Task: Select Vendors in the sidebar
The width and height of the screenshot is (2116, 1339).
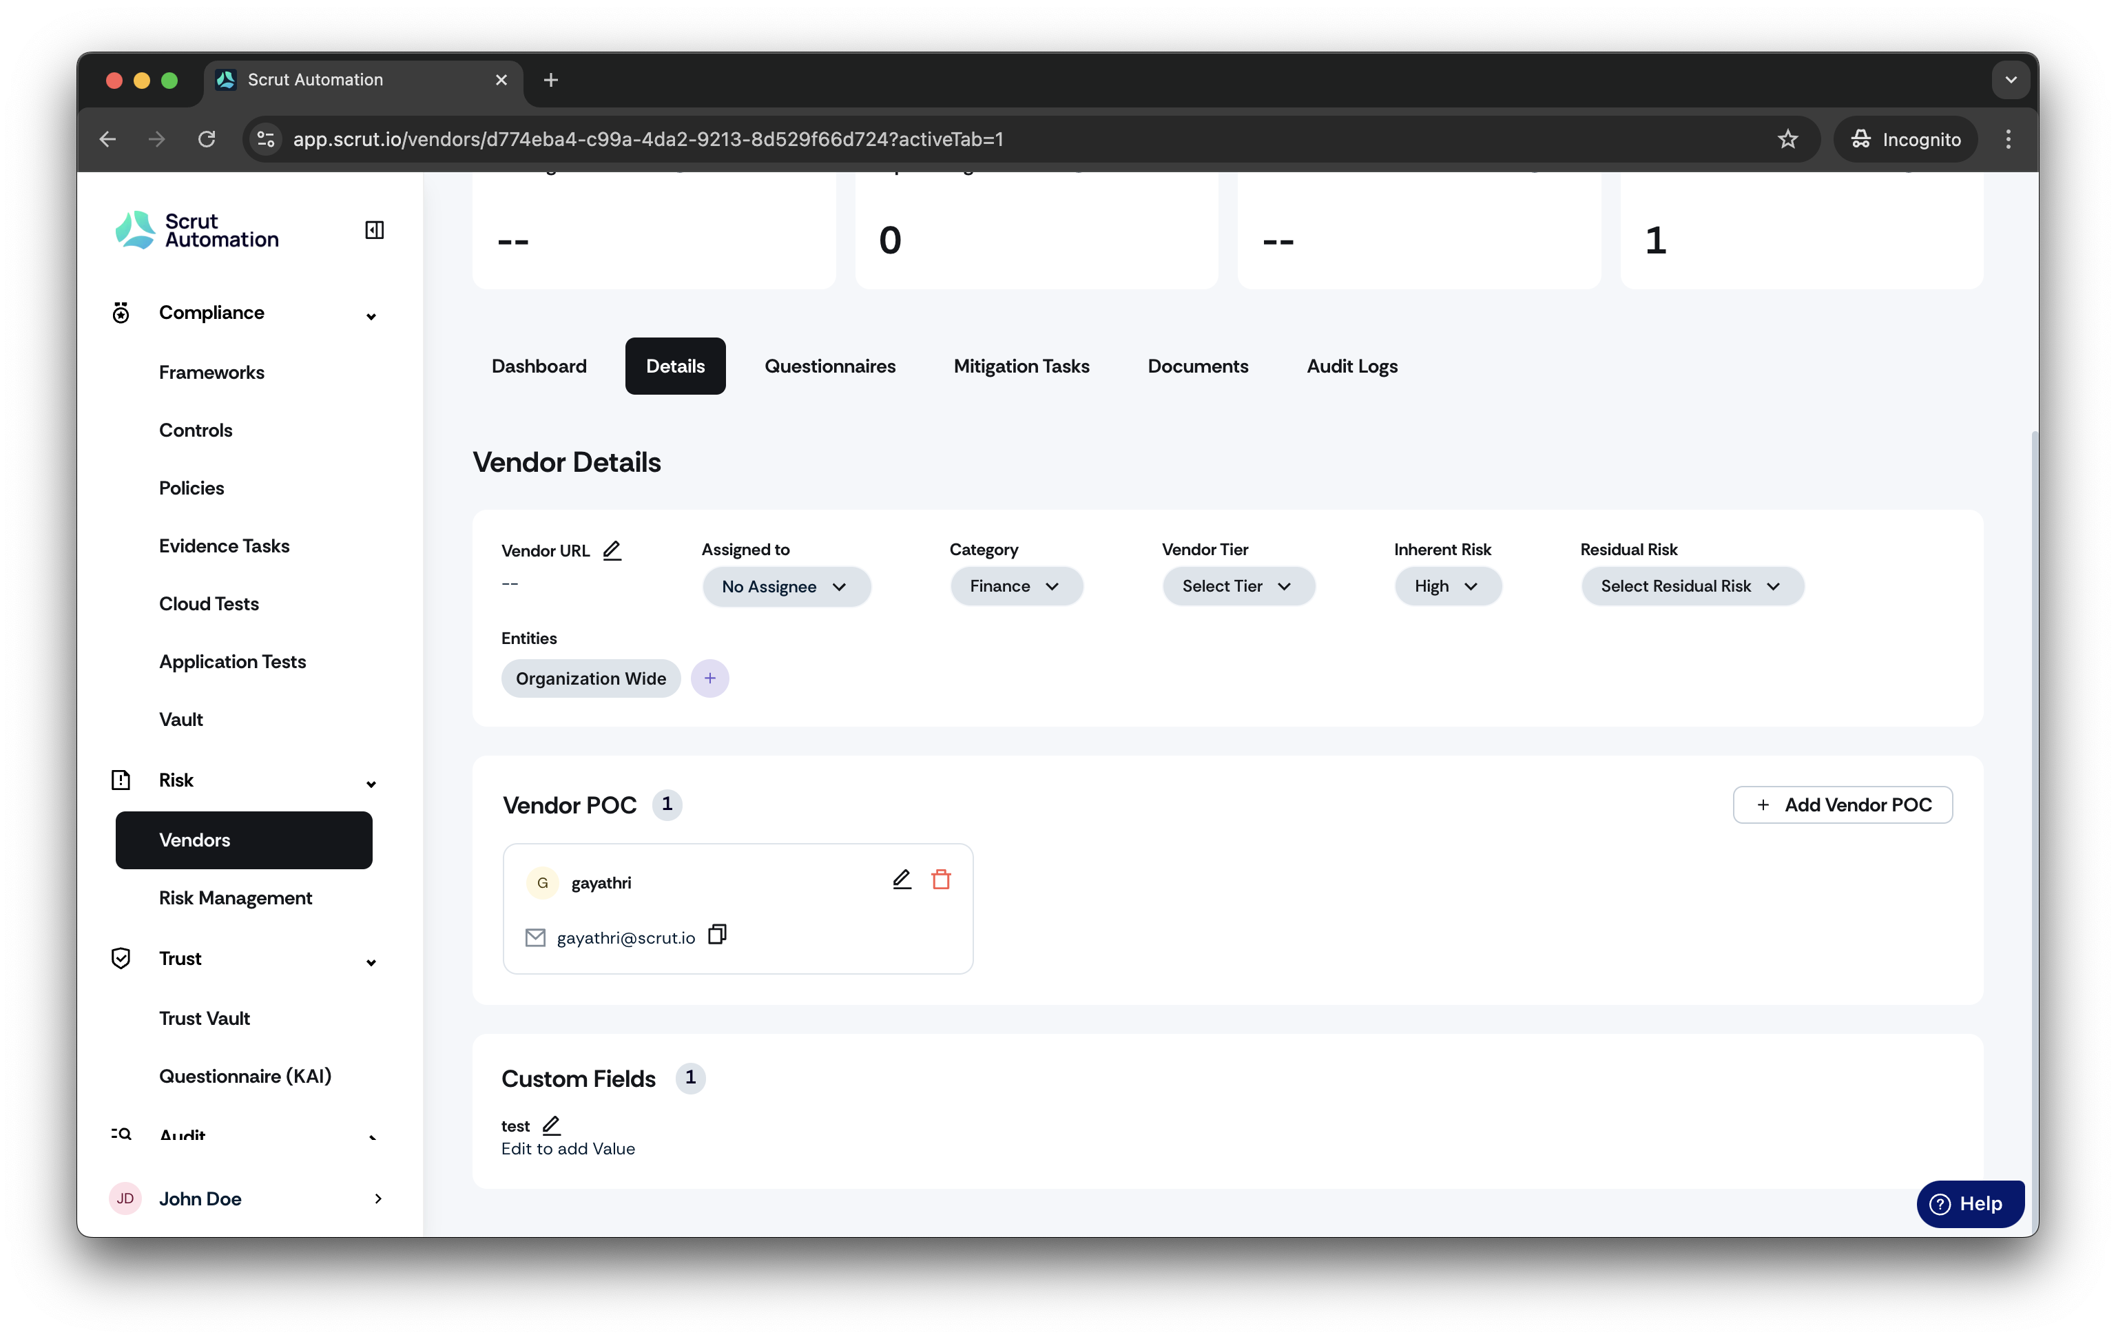Action: tap(243, 840)
